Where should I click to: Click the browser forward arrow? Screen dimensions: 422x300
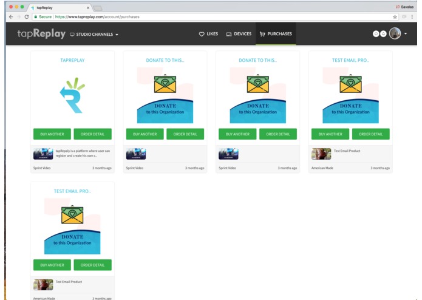pyautogui.click(x=19, y=16)
